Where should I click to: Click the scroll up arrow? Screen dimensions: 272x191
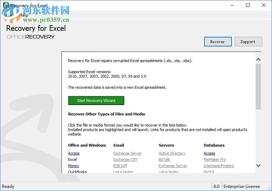258,60
